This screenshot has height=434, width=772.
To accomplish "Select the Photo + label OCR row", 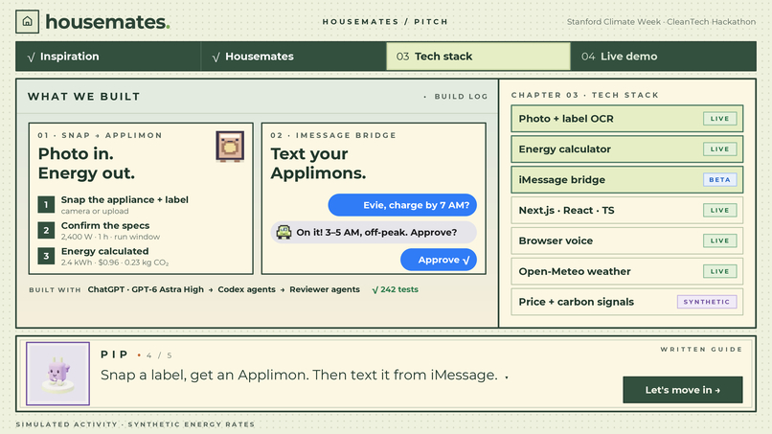I will pyautogui.click(x=626, y=119).
